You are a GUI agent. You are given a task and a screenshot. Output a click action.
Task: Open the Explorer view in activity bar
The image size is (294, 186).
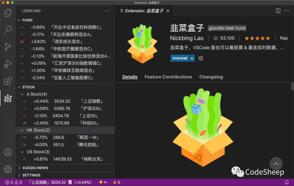pos(8,13)
